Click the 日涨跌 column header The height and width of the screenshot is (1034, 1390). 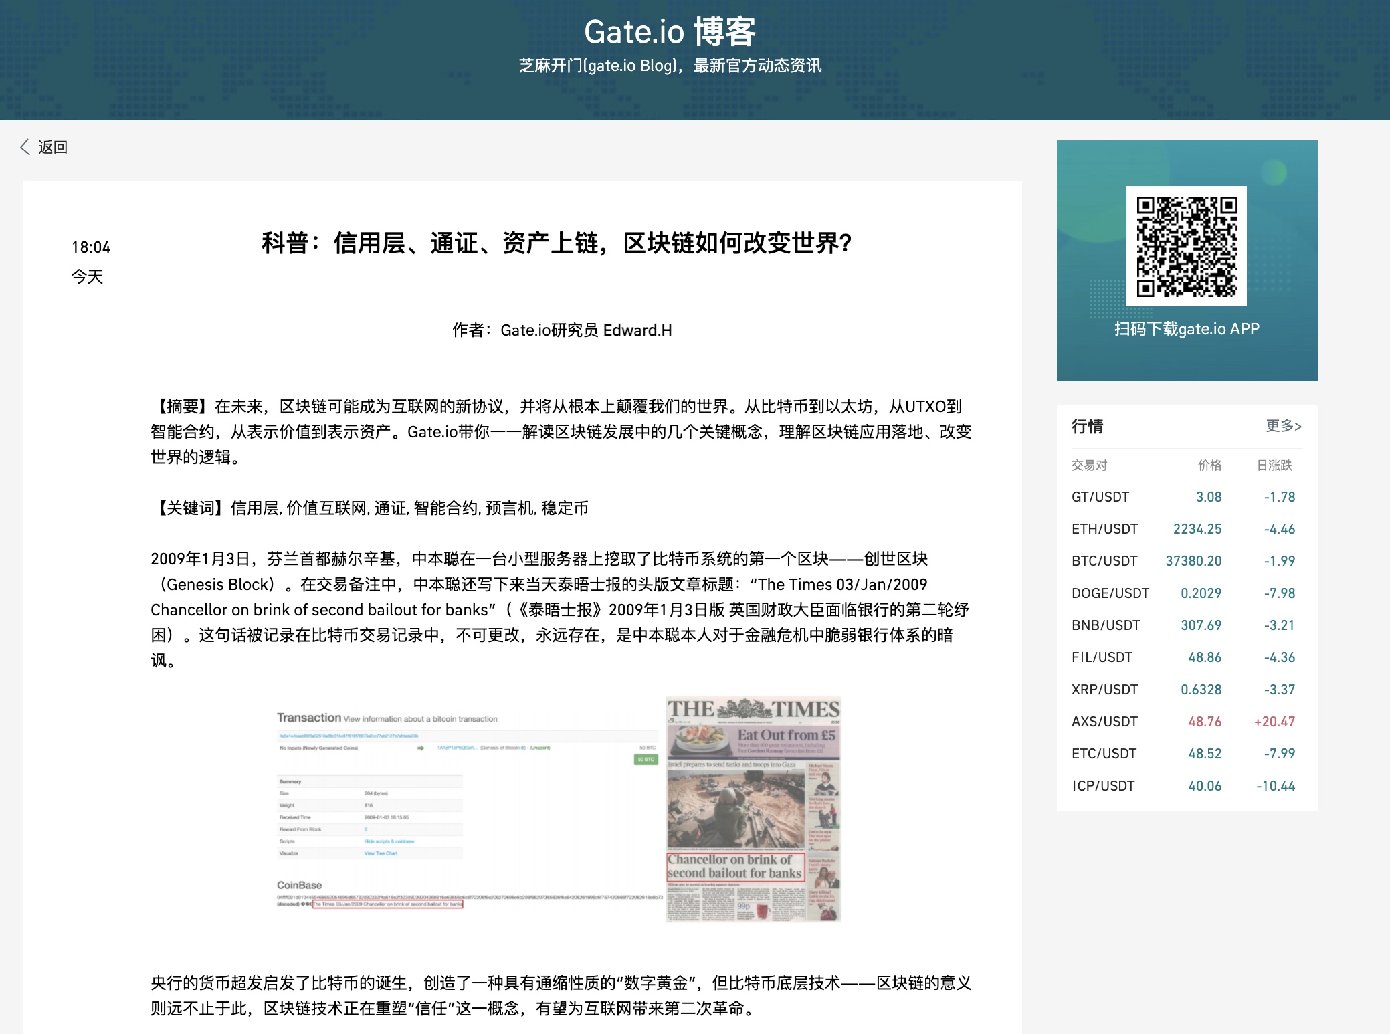click(1274, 466)
